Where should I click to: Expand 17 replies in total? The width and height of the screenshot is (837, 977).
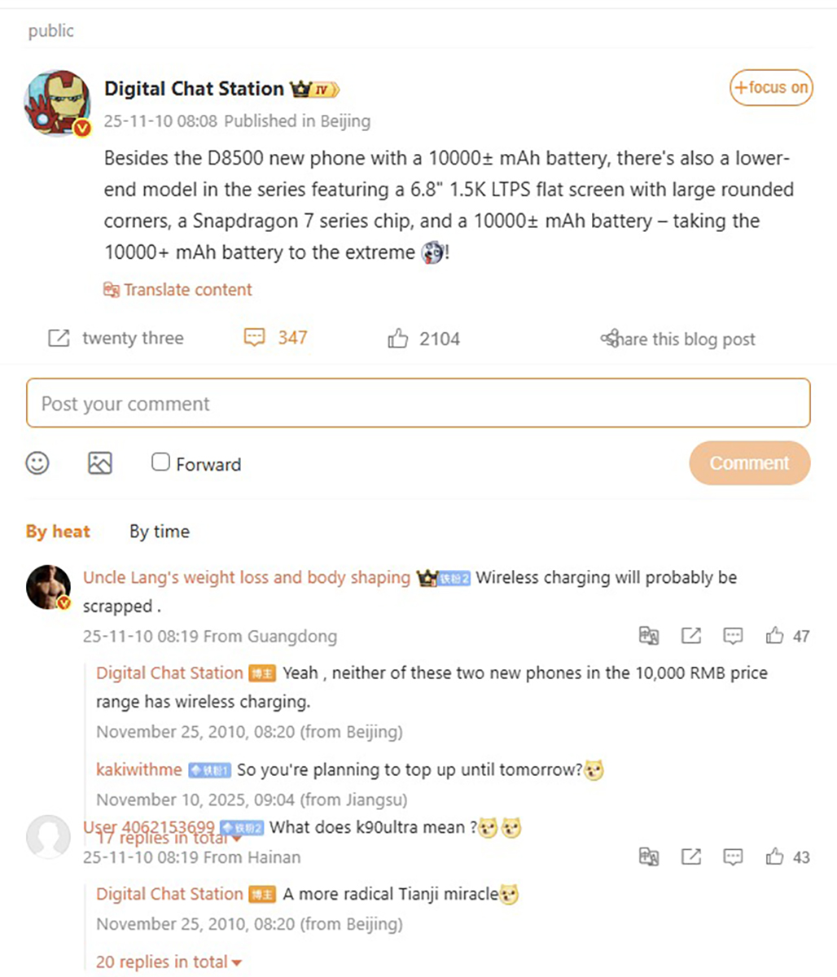pos(169,838)
